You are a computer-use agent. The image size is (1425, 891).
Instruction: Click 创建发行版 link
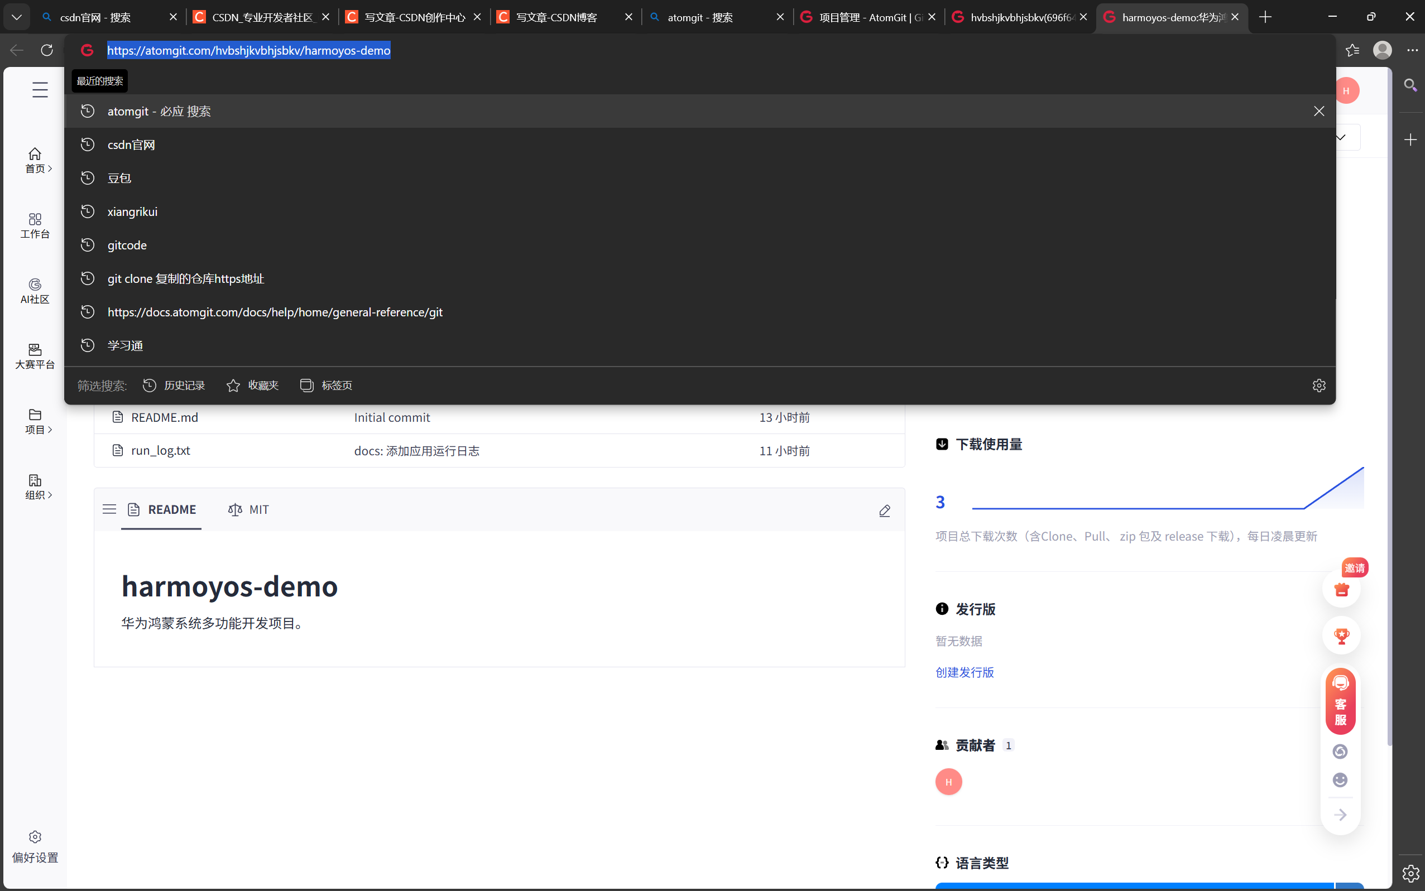click(x=965, y=672)
